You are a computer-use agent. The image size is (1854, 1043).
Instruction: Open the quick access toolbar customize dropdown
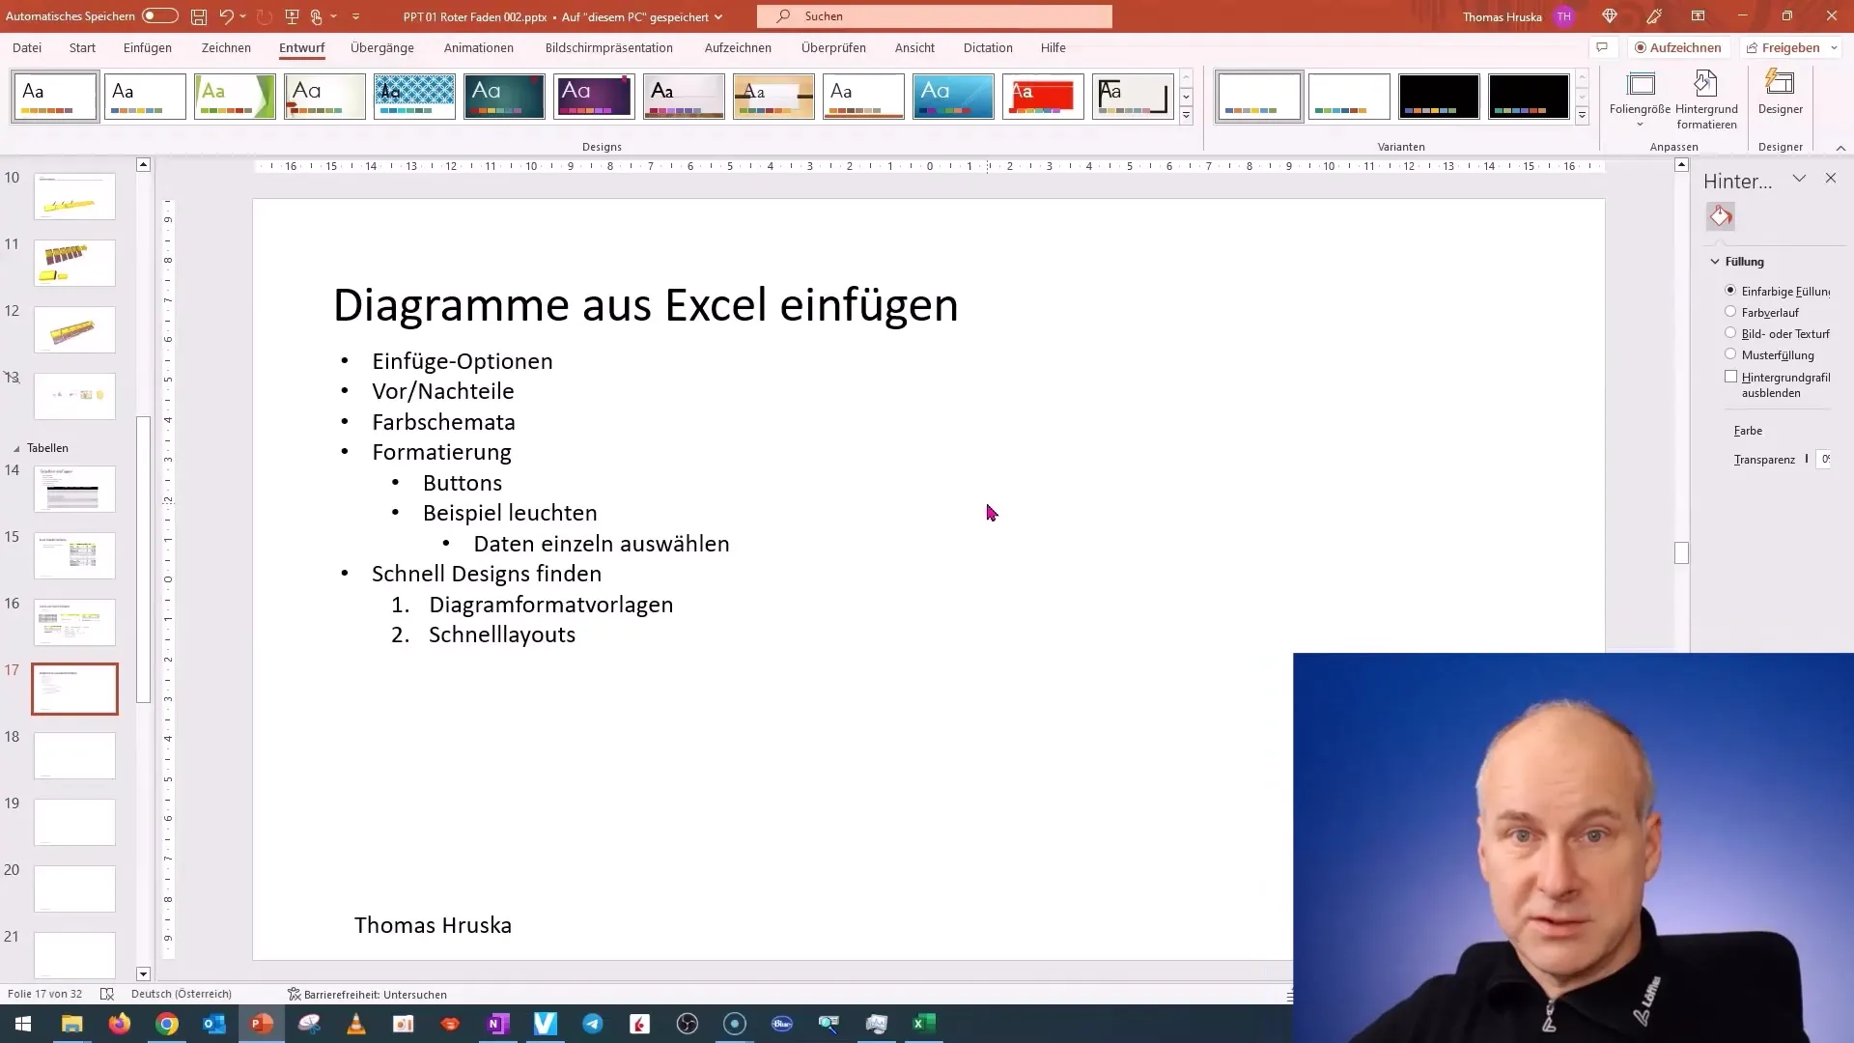coord(355,16)
